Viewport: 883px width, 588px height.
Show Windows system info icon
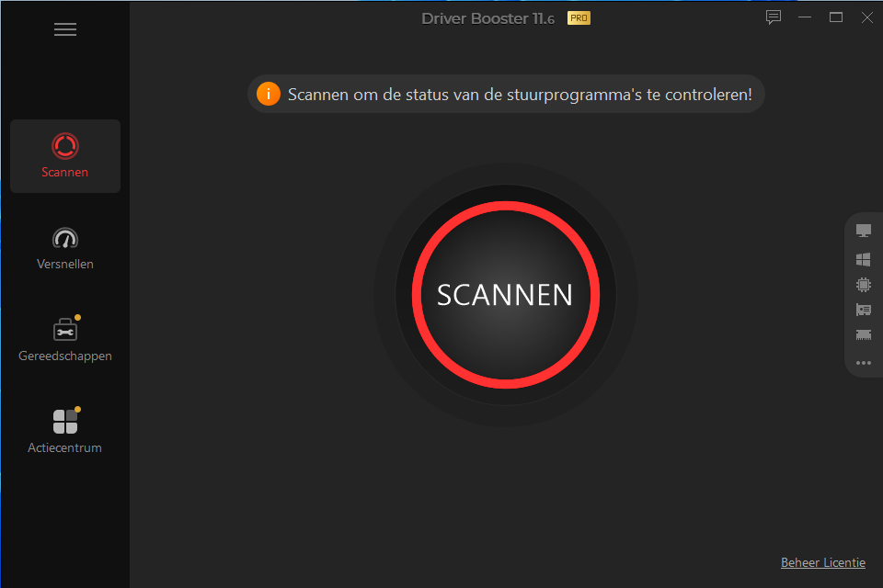pyautogui.click(x=864, y=259)
